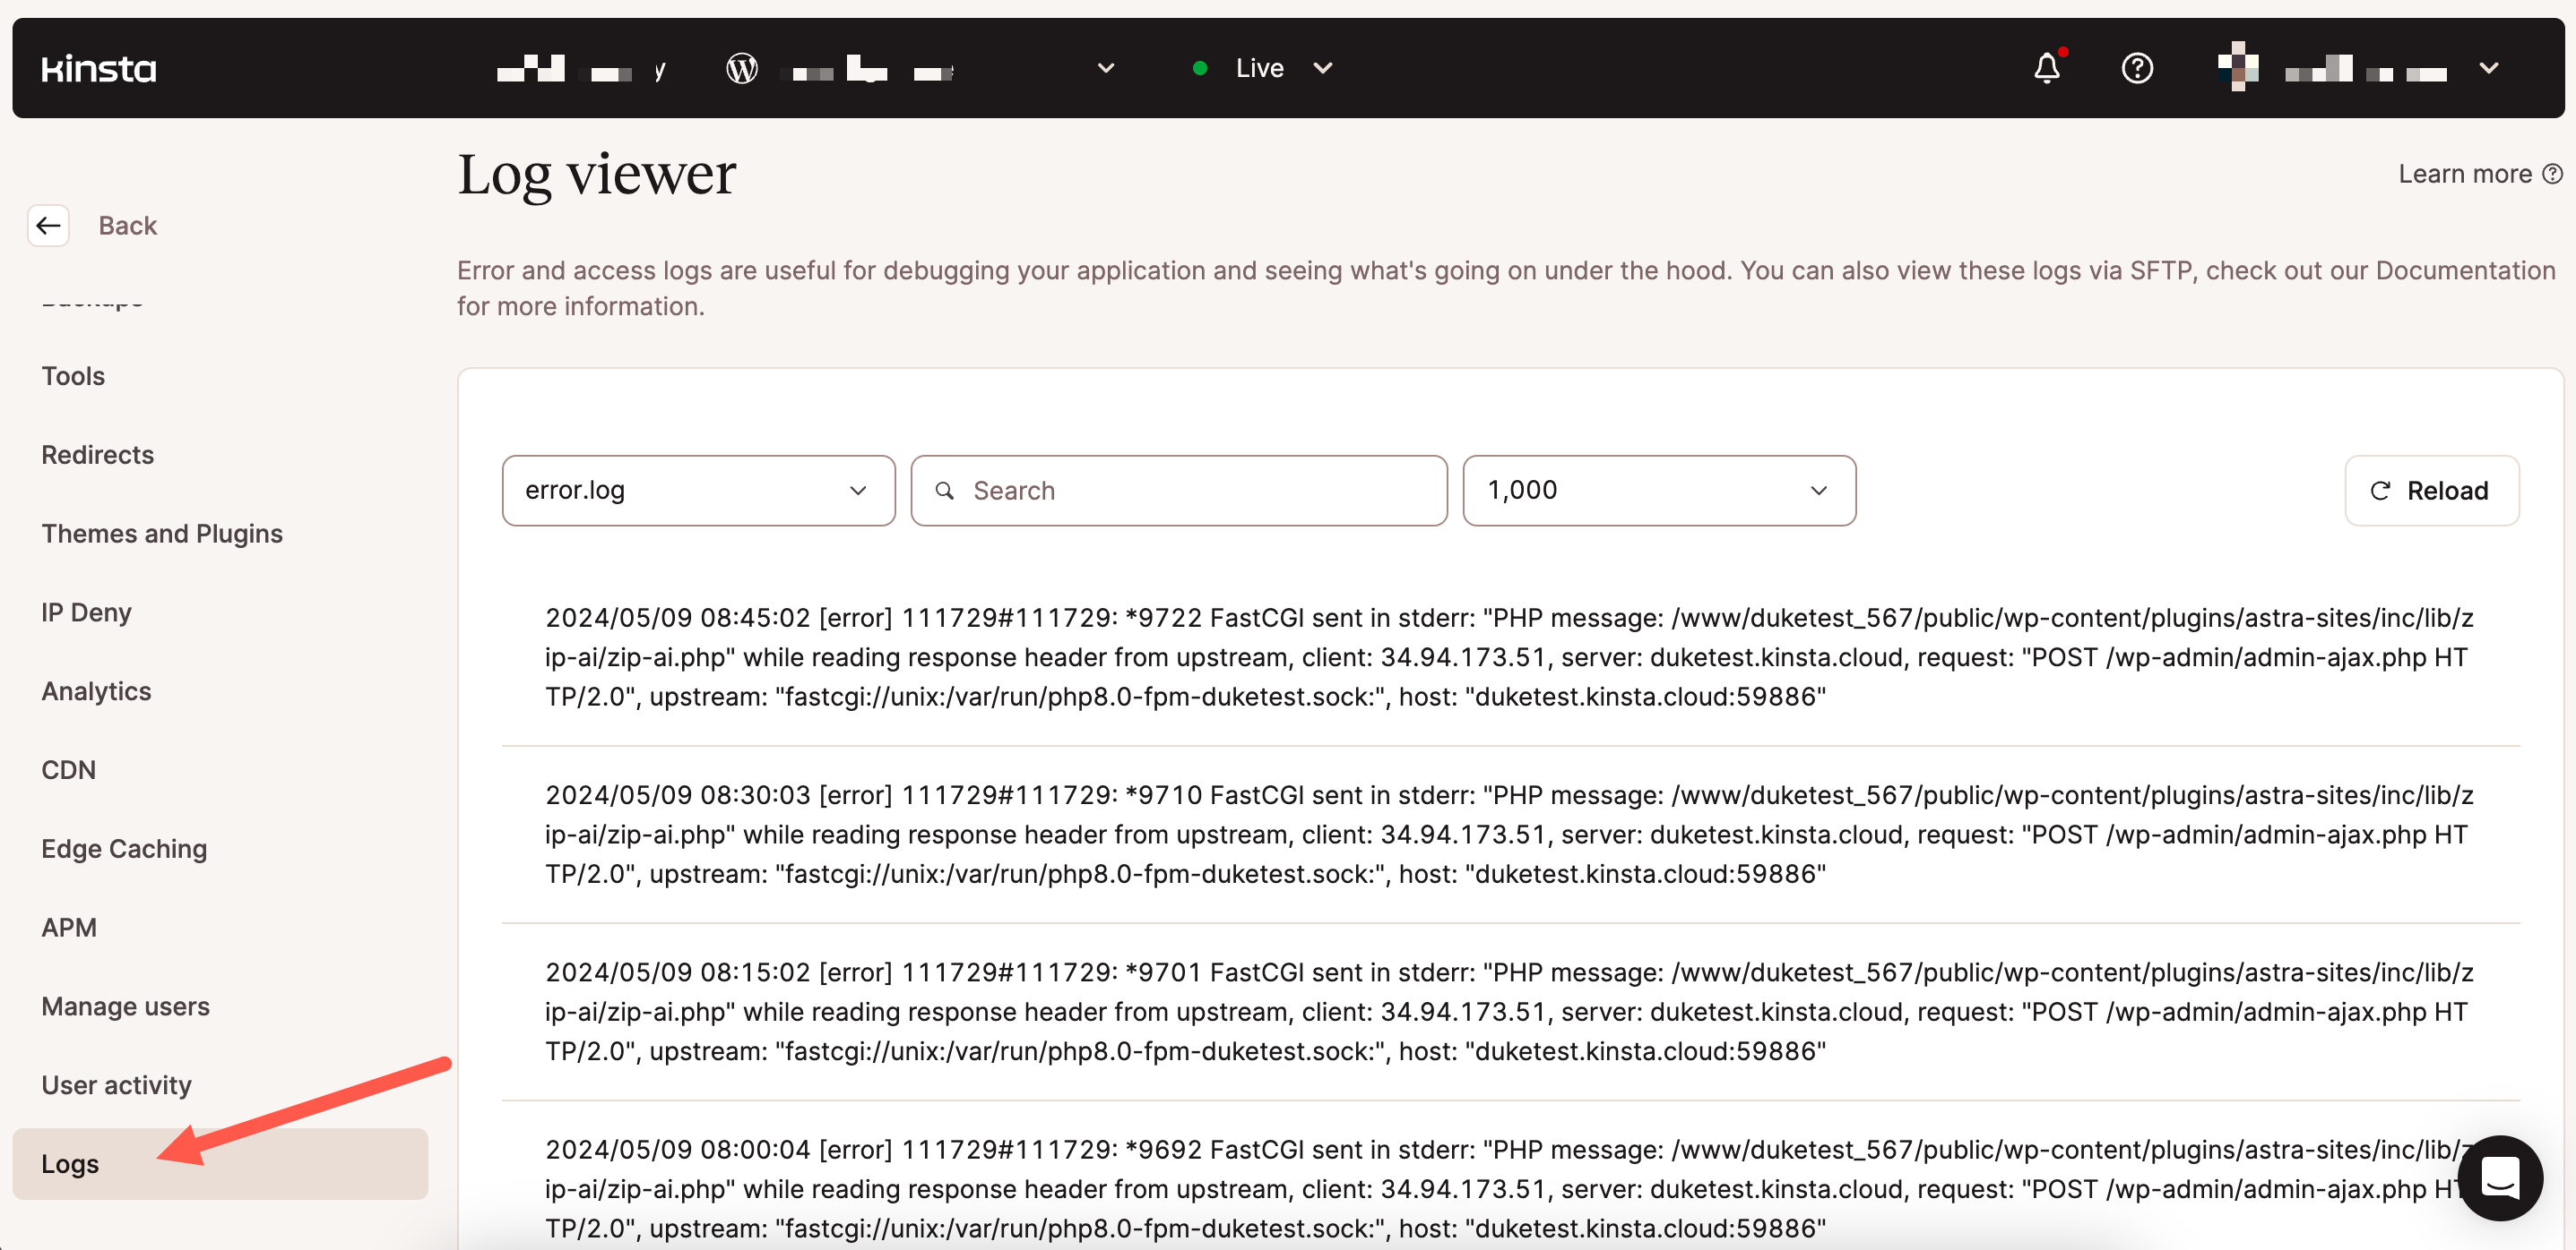Click the user avatar in header
Screen dimensions: 2576x1250
pos(2237,67)
